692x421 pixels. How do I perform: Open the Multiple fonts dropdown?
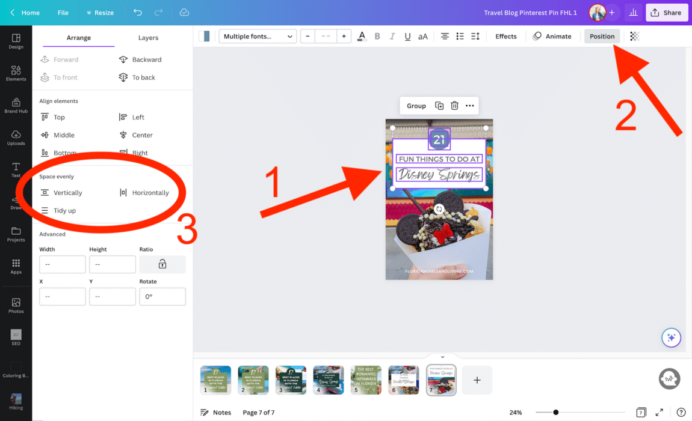coord(258,36)
